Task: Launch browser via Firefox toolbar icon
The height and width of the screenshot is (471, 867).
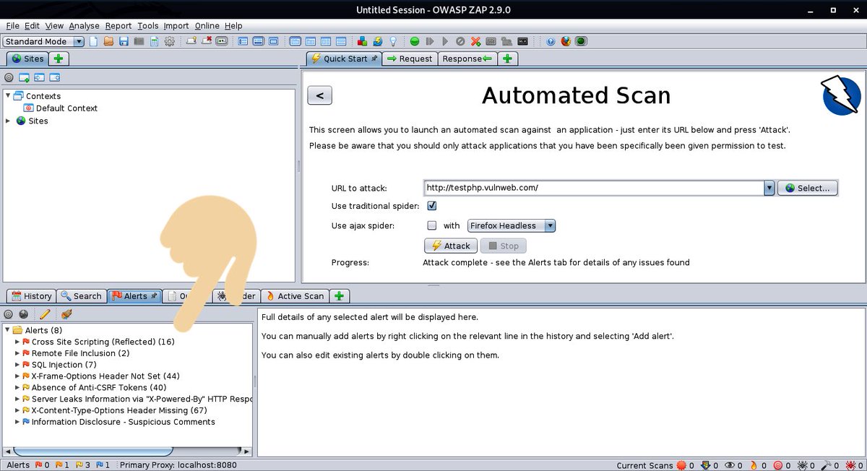Action: coord(566,41)
